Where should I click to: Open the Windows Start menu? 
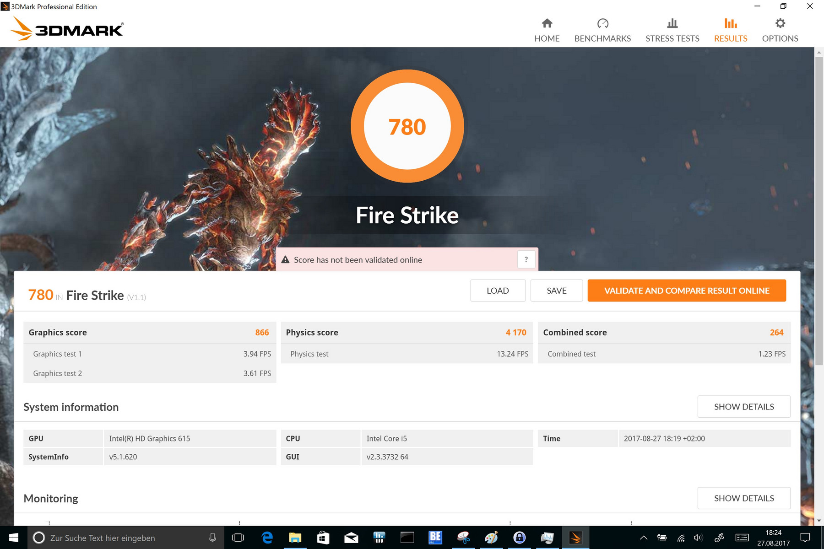tap(14, 538)
